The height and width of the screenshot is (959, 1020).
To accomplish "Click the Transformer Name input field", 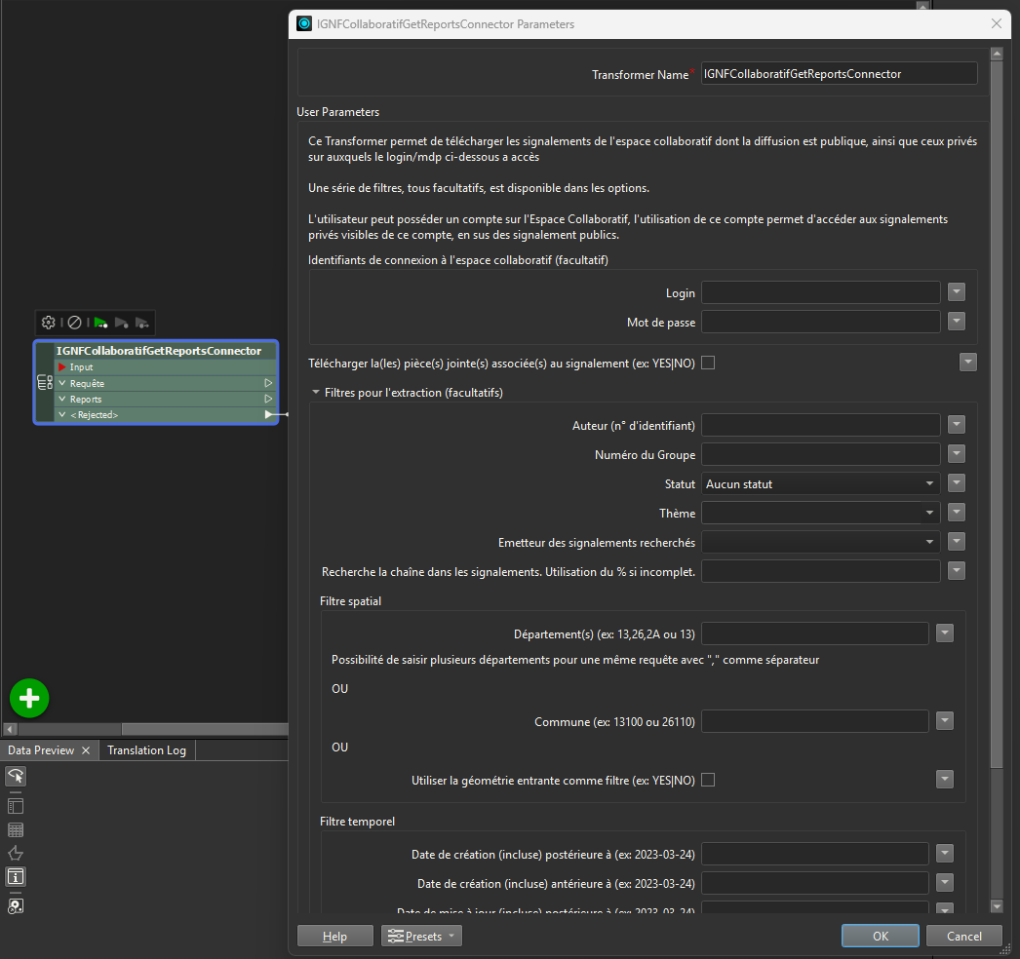I will 840,73.
